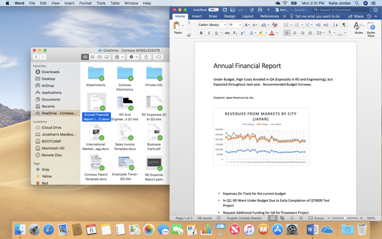Open Finder group-by arrangement dropdown

coord(119,57)
